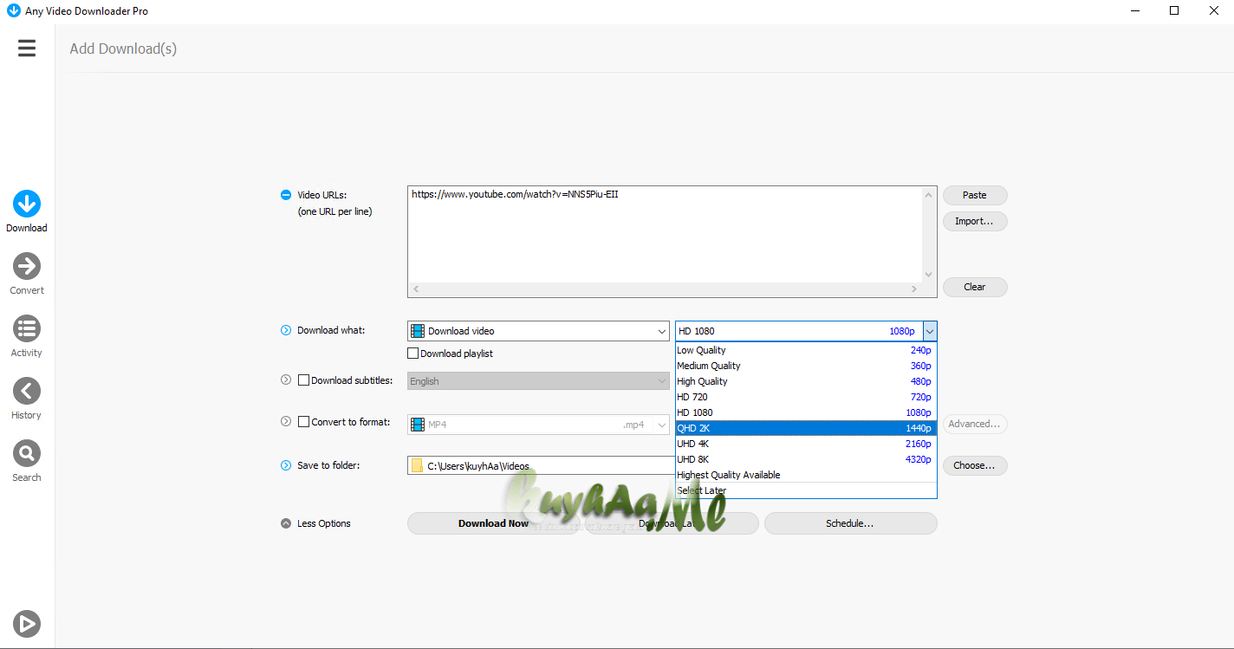Select HD 1080 in the dropdown list
Screen dimensions: 1234x649
[806, 412]
